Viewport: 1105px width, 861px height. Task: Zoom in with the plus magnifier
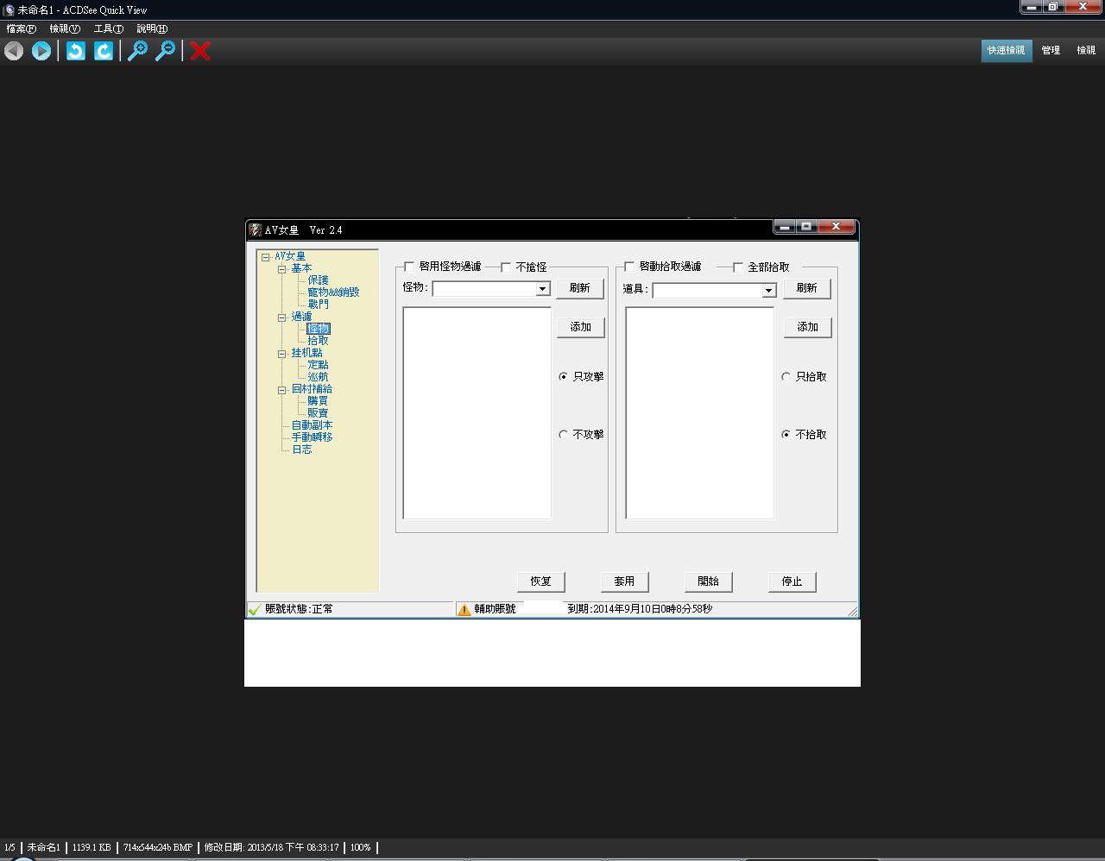coord(137,51)
